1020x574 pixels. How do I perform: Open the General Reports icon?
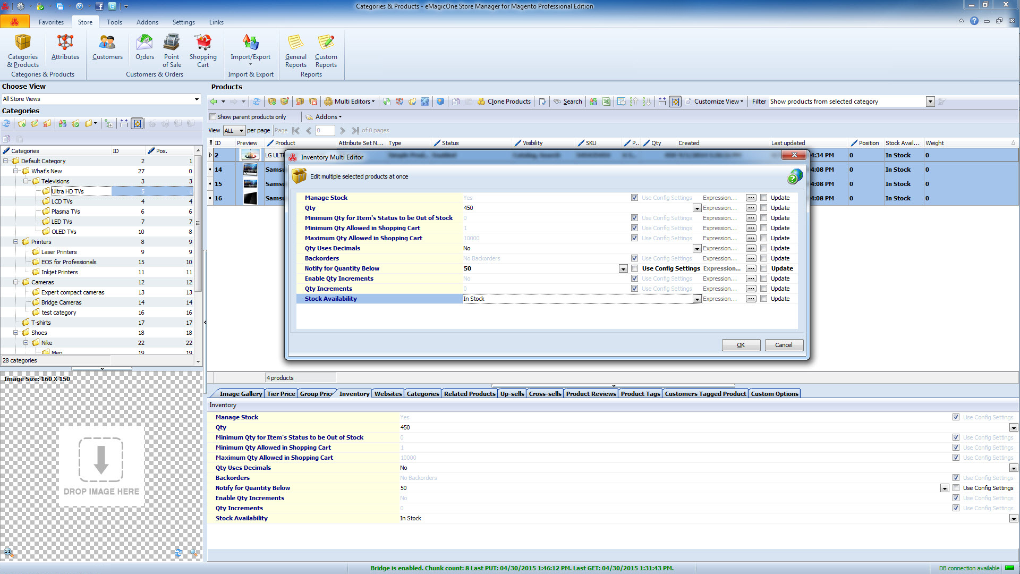pos(295,50)
